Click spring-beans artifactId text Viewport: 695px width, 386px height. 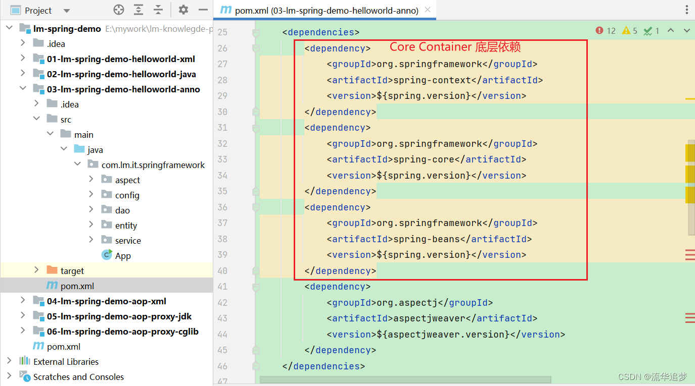[x=427, y=239]
